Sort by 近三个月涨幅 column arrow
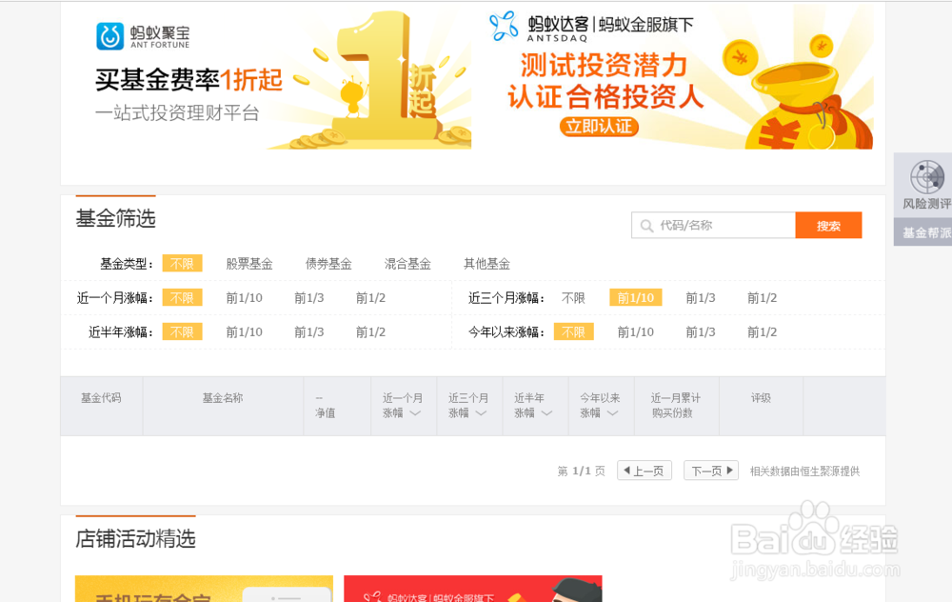This screenshot has height=602, width=952. coord(481,413)
